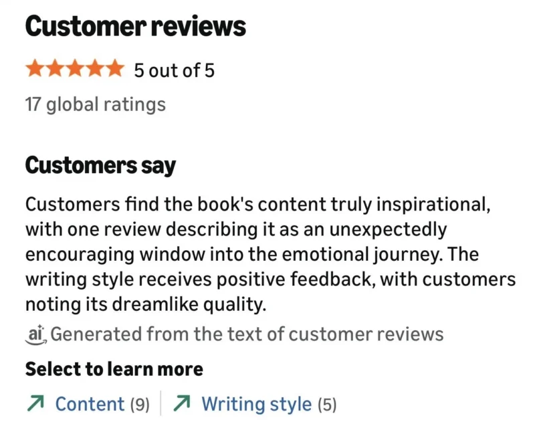Image resolution: width=535 pixels, height=436 pixels.
Task: Click the fifth orange rating star
Action: click(115, 68)
